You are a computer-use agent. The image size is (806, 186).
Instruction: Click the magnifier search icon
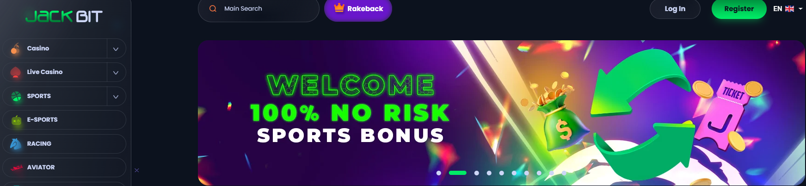click(x=213, y=8)
